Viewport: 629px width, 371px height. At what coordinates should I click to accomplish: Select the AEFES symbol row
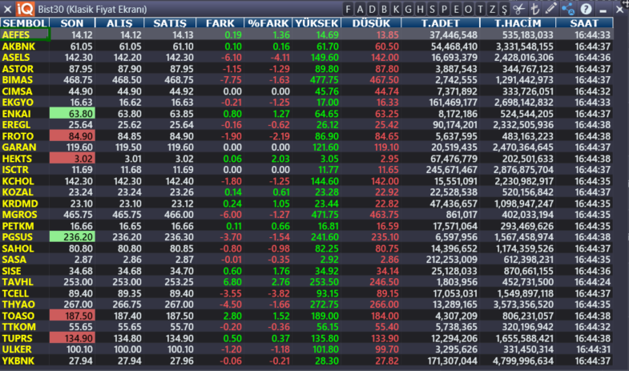306,35
